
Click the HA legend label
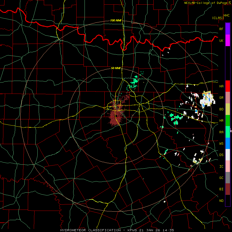pyautogui.click(x=221, y=86)
